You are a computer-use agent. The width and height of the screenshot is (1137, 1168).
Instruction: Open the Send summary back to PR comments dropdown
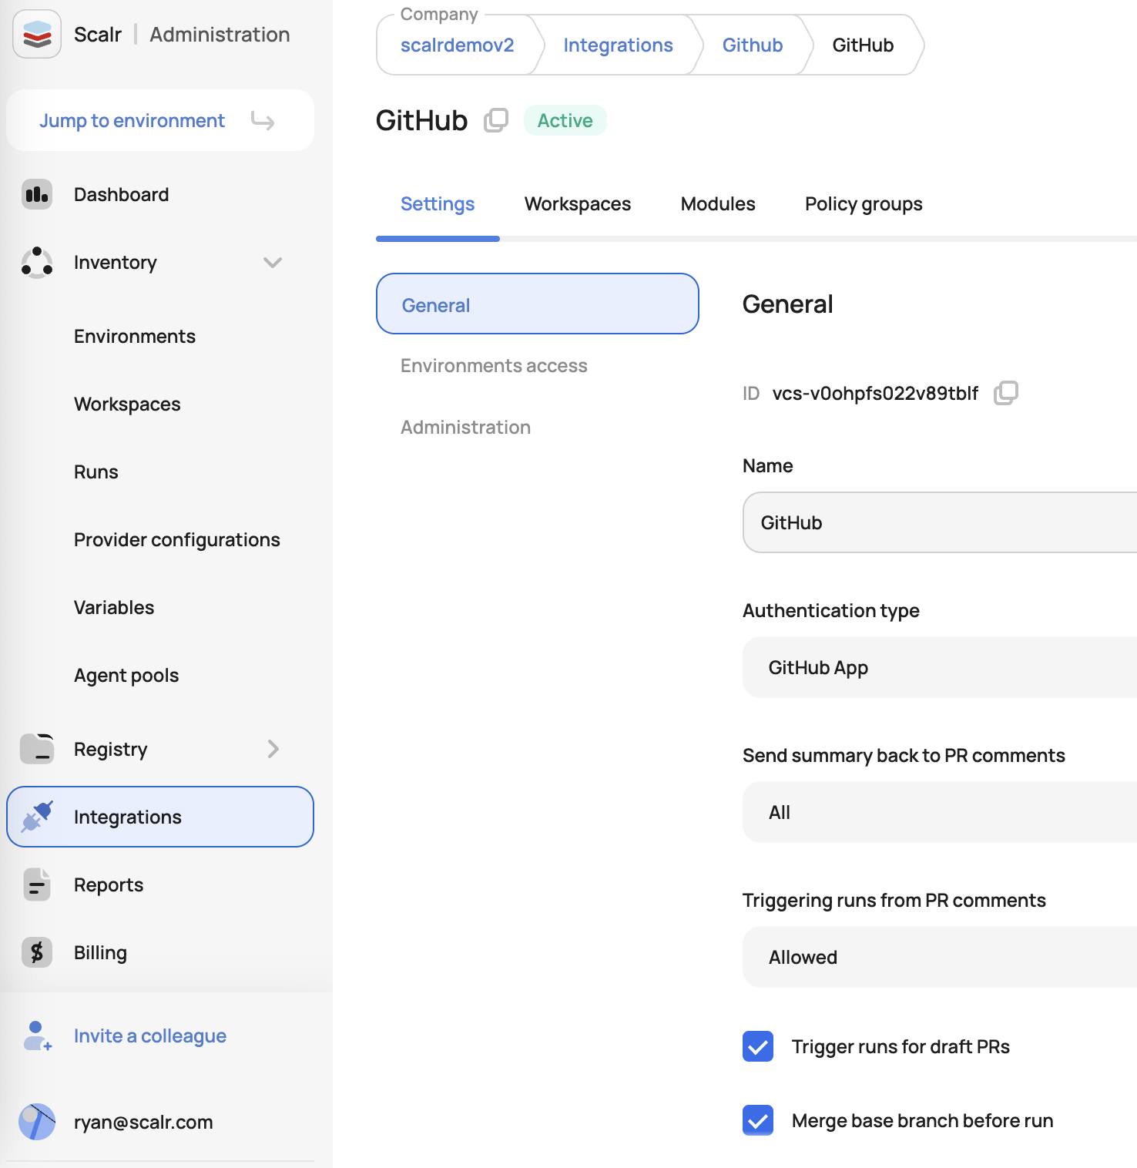click(x=940, y=812)
